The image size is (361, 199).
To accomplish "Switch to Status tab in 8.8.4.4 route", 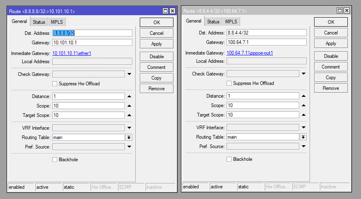I will [213, 22].
